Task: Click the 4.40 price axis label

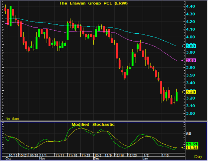Action: 191,6
